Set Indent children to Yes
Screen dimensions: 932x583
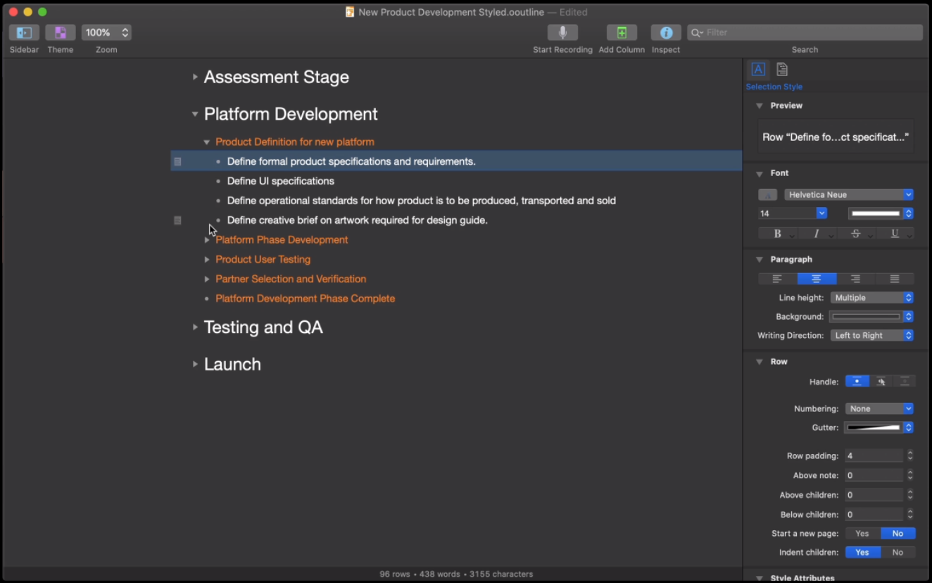[862, 552]
